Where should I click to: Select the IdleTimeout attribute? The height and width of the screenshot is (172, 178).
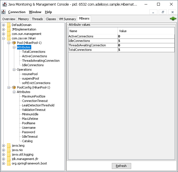[30, 137]
